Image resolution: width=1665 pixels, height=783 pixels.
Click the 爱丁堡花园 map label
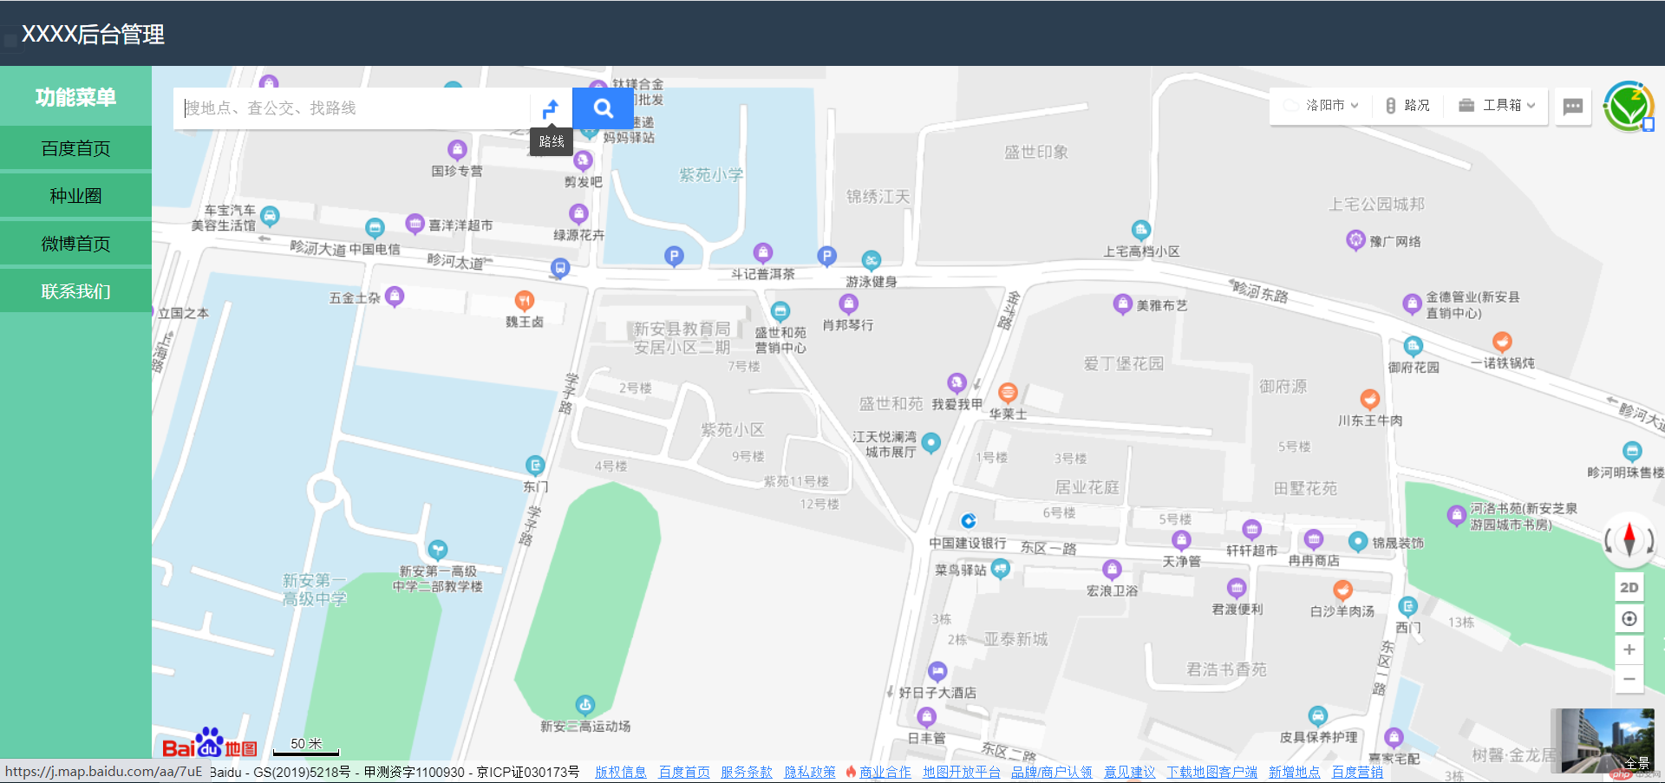click(1124, 363)
